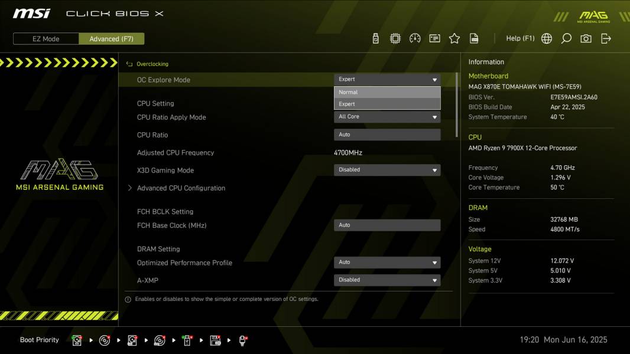The height and width of the screenshot is (354, 630).
Task: Select network cable boot device icon
Action: pyautogui.click(x=243, y=340)
